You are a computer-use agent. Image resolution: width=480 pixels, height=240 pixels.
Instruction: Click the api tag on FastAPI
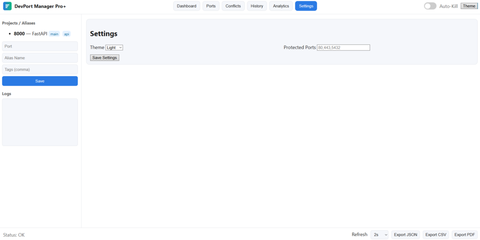pos(66,34)
